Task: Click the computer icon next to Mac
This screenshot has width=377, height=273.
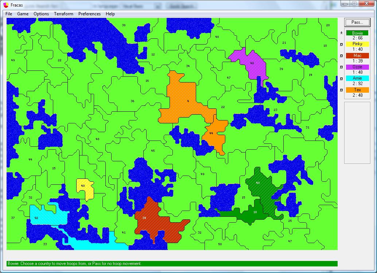Action: point(341,56)
